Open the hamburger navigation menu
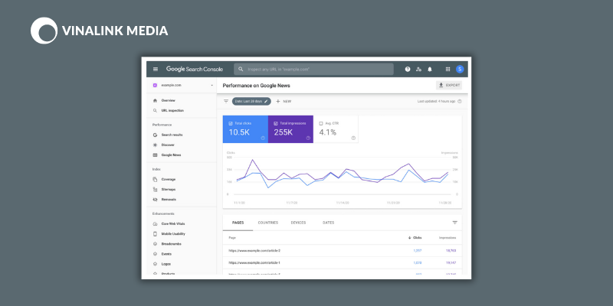The height and width of the screenshot is (306, 613). point(156,69)
